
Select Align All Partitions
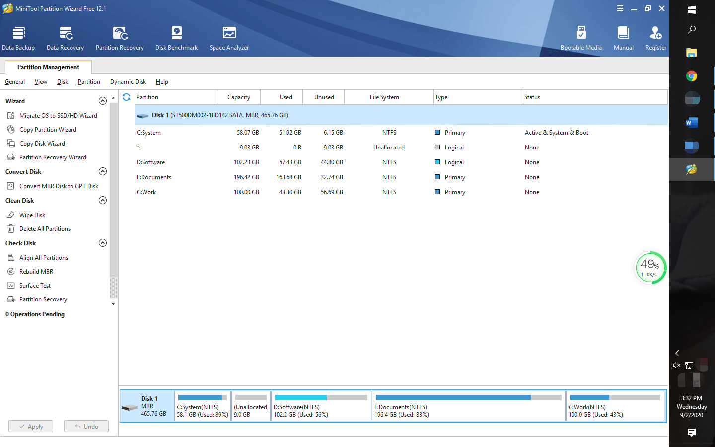(44, 258)
